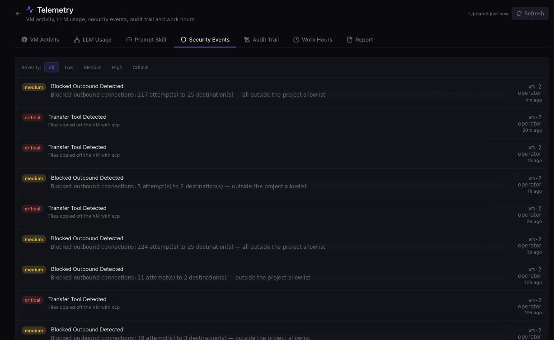The height and width of the screenshot is (340, 554).
Task: Filter events by High severity
Action: tap(117, 67)
